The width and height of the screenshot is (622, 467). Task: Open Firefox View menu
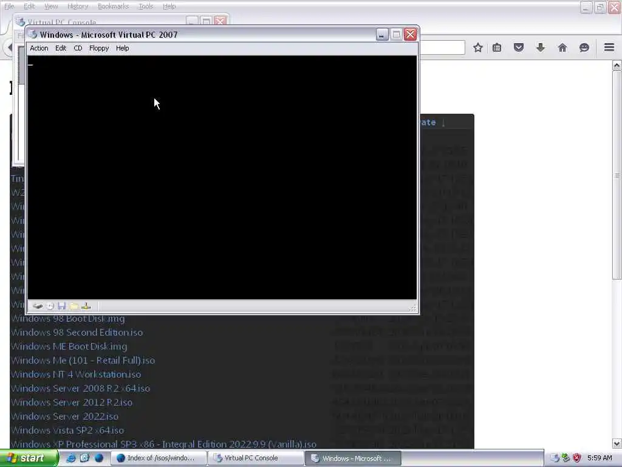click(51, 6)
